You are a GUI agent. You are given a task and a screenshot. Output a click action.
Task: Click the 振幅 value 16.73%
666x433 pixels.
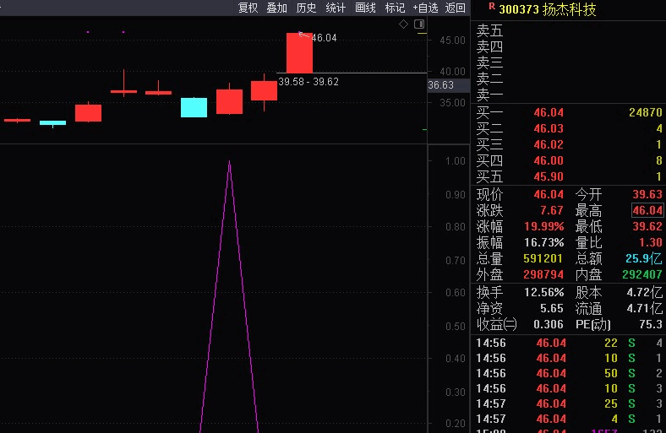click(544, 242)
